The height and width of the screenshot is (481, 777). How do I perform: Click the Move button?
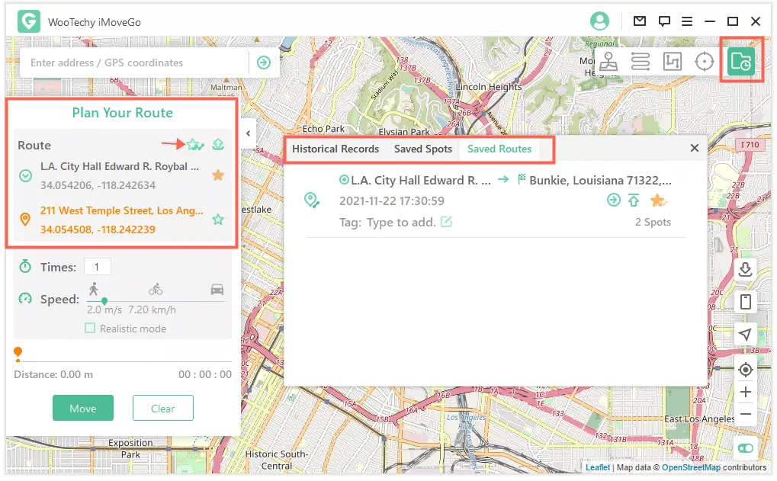(x=83, y=409)
